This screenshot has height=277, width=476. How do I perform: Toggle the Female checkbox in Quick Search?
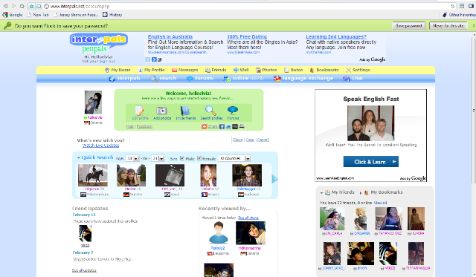(199, 158)
